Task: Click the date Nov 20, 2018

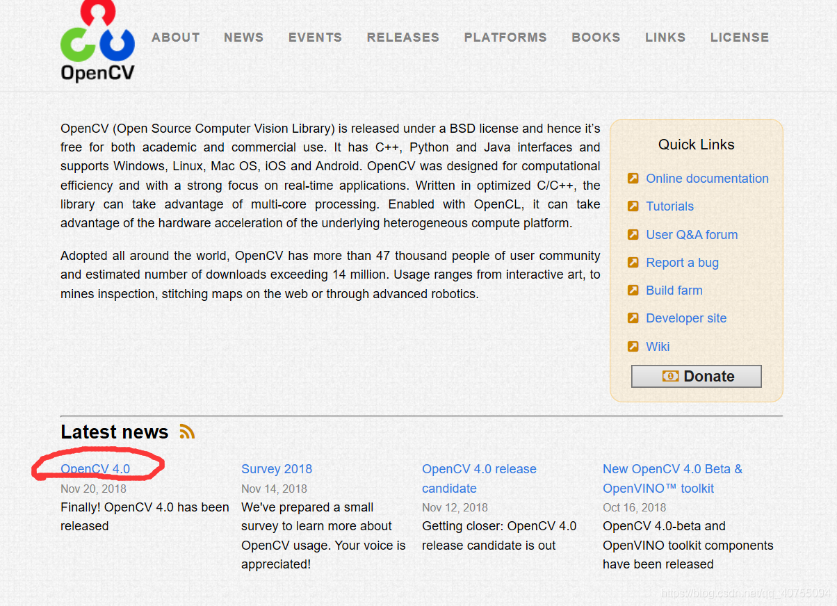Action: pos(93,489)
